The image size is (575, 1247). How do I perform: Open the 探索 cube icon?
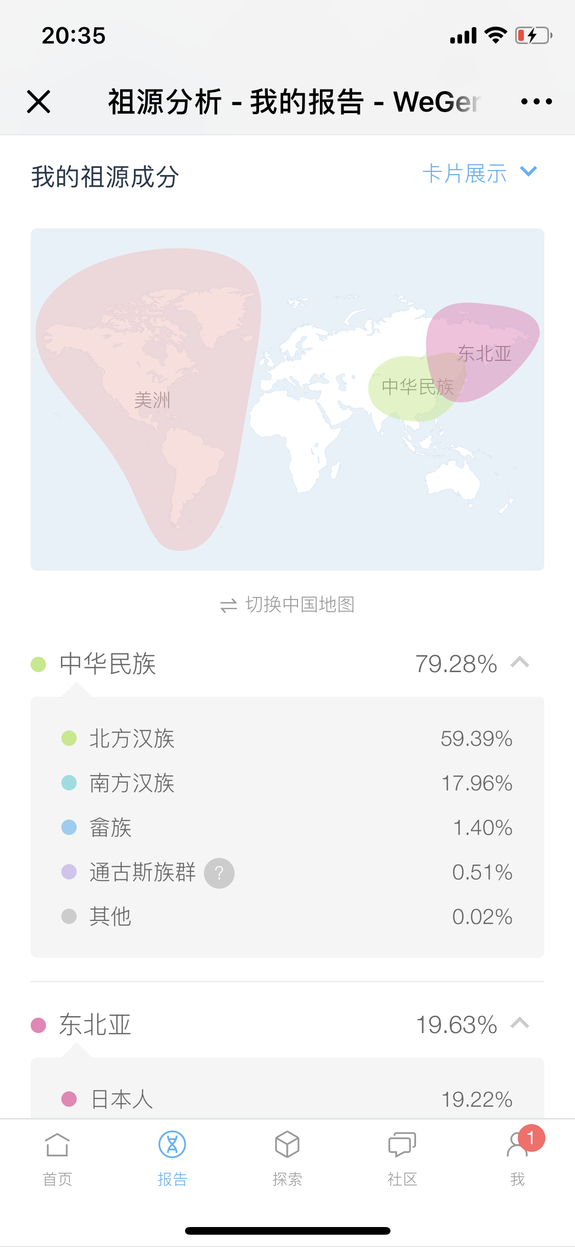pyautogui.click(x=287, y=1144)
